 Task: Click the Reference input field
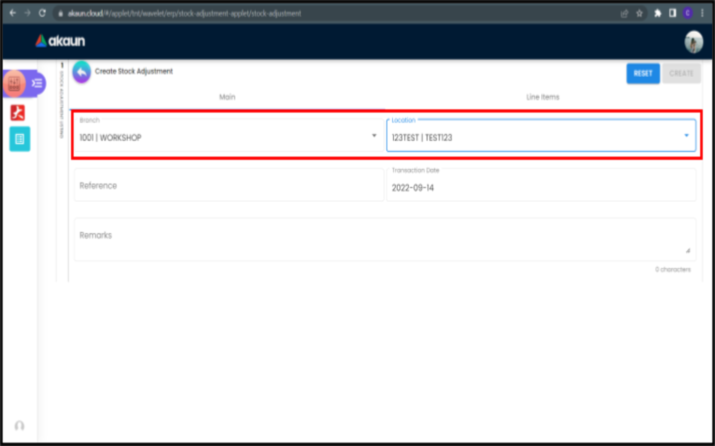(228, 185)
